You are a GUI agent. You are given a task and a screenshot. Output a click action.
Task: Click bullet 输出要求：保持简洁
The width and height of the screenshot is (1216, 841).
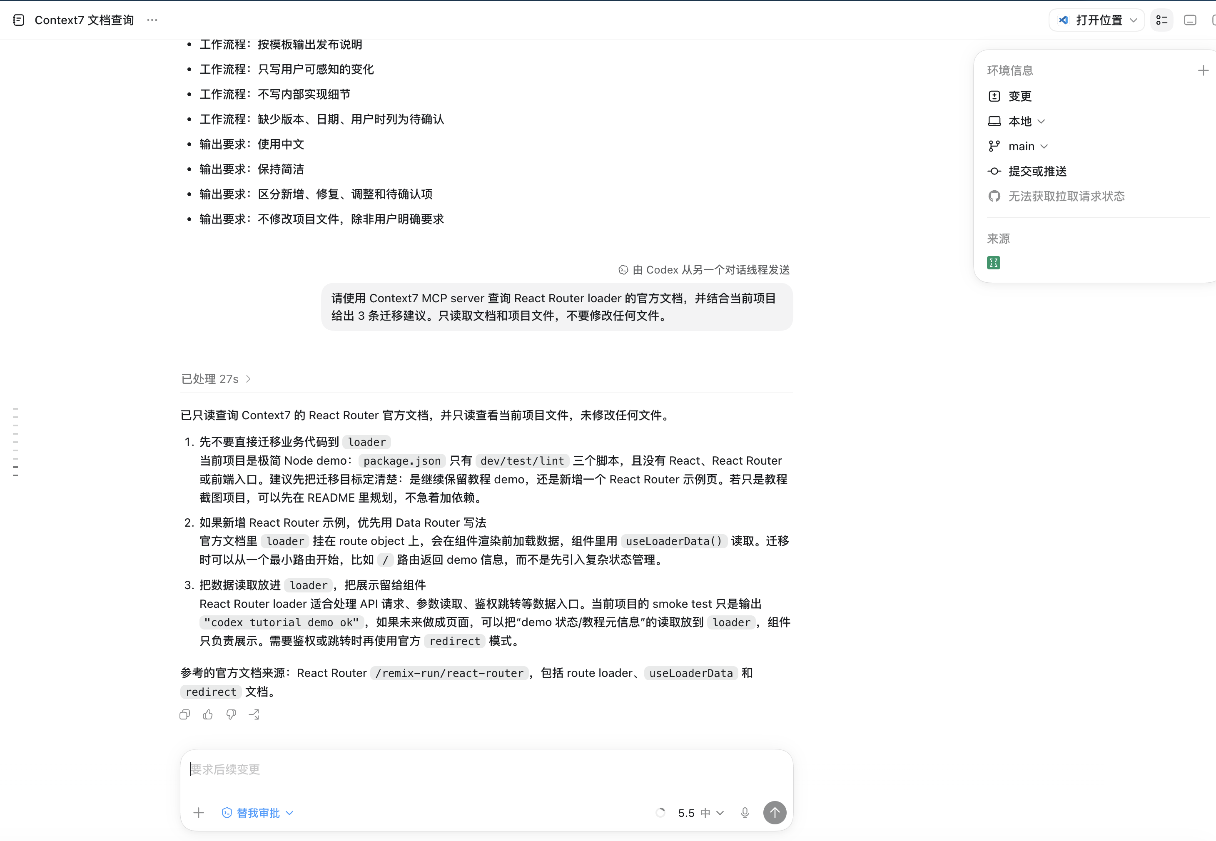(252, 169)
